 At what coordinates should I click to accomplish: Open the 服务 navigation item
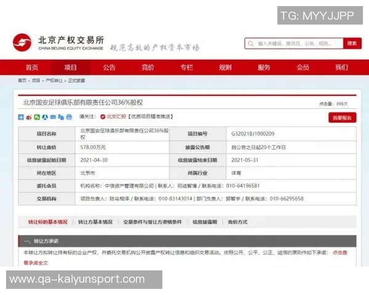264,68
